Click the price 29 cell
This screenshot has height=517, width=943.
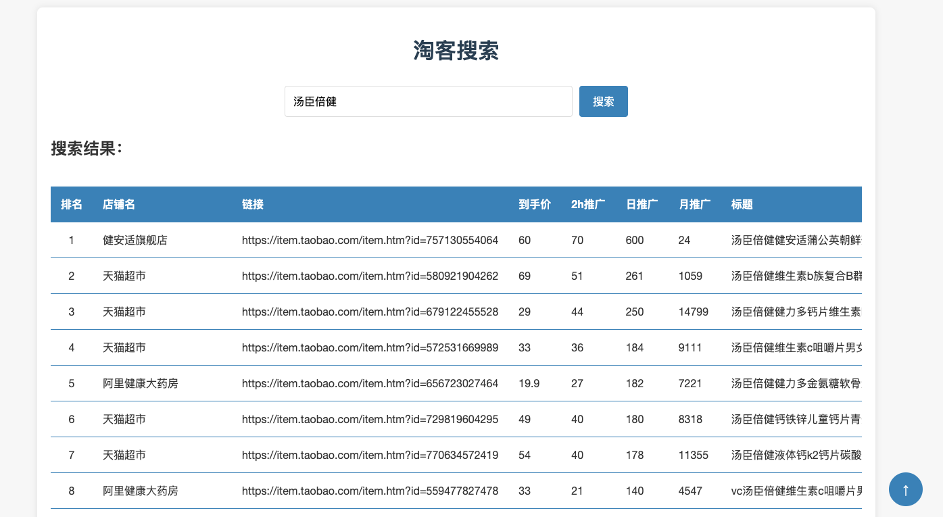[x=525, y=312]
